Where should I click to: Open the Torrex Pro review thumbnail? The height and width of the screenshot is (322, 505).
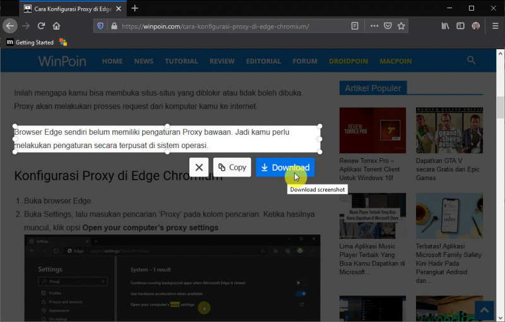point(372,130)
